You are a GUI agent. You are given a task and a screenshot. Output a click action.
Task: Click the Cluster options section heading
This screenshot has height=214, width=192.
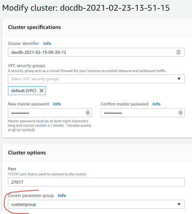pos(27,153)
